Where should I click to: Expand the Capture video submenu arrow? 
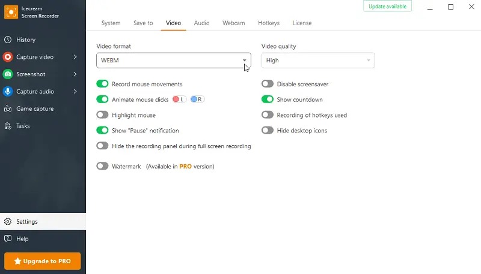point(75,57)
